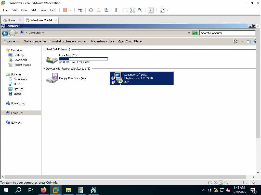Click the VMware floppy device status icon
The height and width of the screenshot is (195, 261).
[221, 183]
